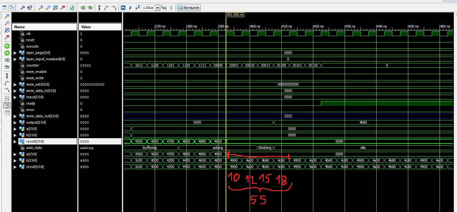Screen dimensions: 457x212
Task: Toggle the floating window icon in the toolbar
Action: point(11,8)
